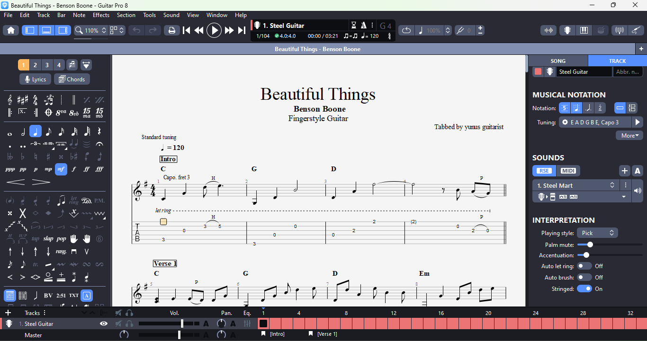
Task: Open the Sound menu
Action: (171, 15)
